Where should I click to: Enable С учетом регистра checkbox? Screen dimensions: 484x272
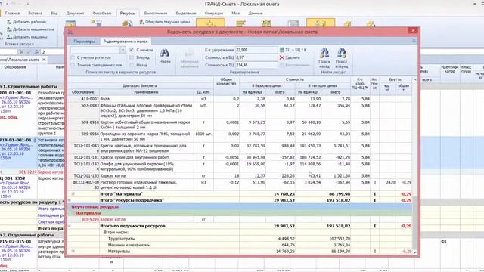(73, 57)
